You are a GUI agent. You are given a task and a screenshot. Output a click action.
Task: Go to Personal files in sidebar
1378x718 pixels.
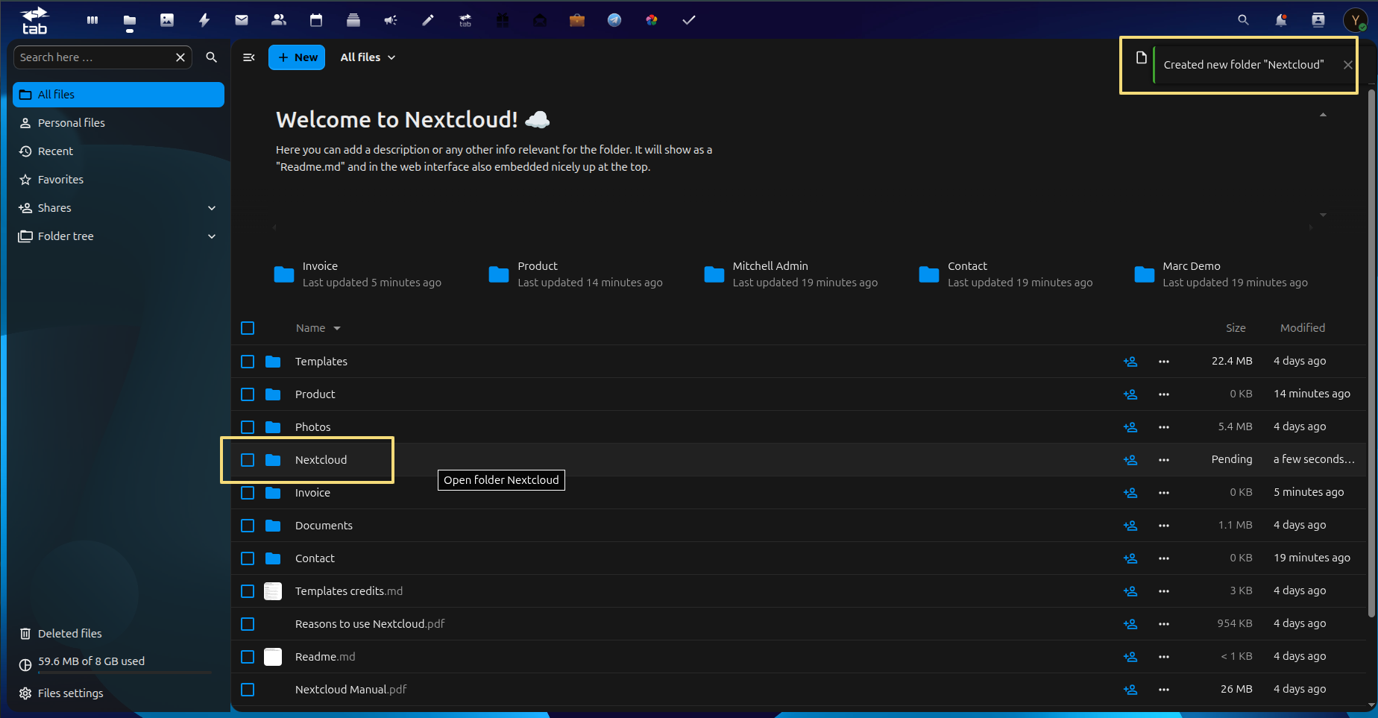pos(119,123)
